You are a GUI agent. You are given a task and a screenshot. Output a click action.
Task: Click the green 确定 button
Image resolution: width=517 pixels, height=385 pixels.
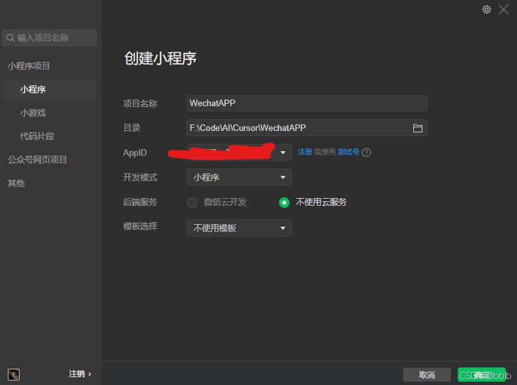pyautogui.click(x=482, y=375)
